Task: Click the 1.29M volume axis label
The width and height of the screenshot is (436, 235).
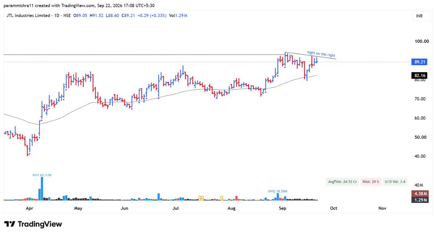Action: (420, 200)
